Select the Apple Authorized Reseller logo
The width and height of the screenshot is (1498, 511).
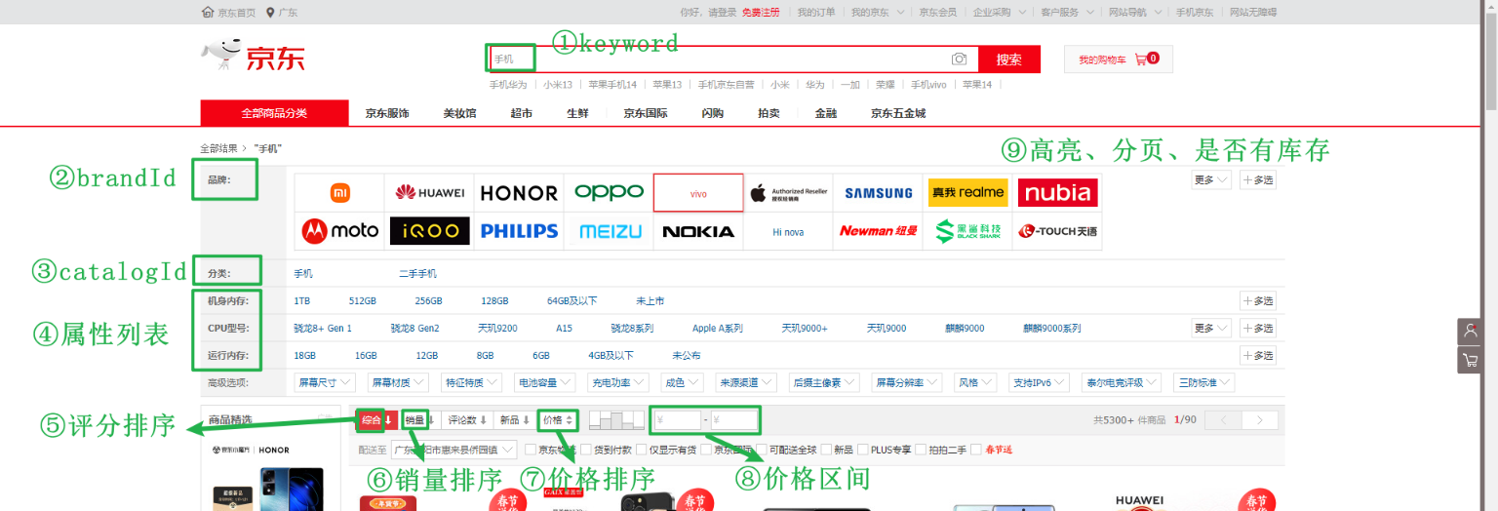pyautogui.click(x=788, y=193)
